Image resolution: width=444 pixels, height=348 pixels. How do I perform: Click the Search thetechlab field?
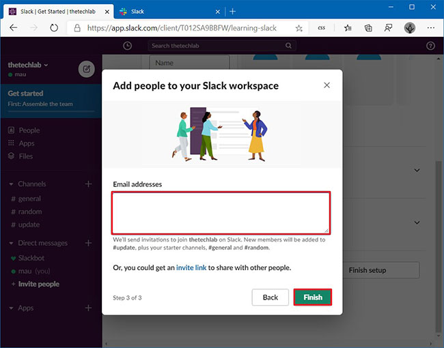tap(222, 46)
